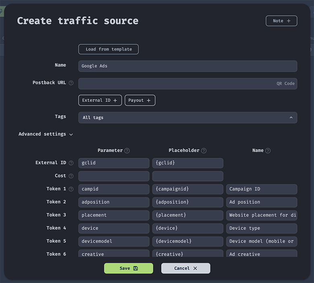This screenshot has height=283, width=314.
Task: Click help icon beside Parameter column header
Action: tap(127, 151)
